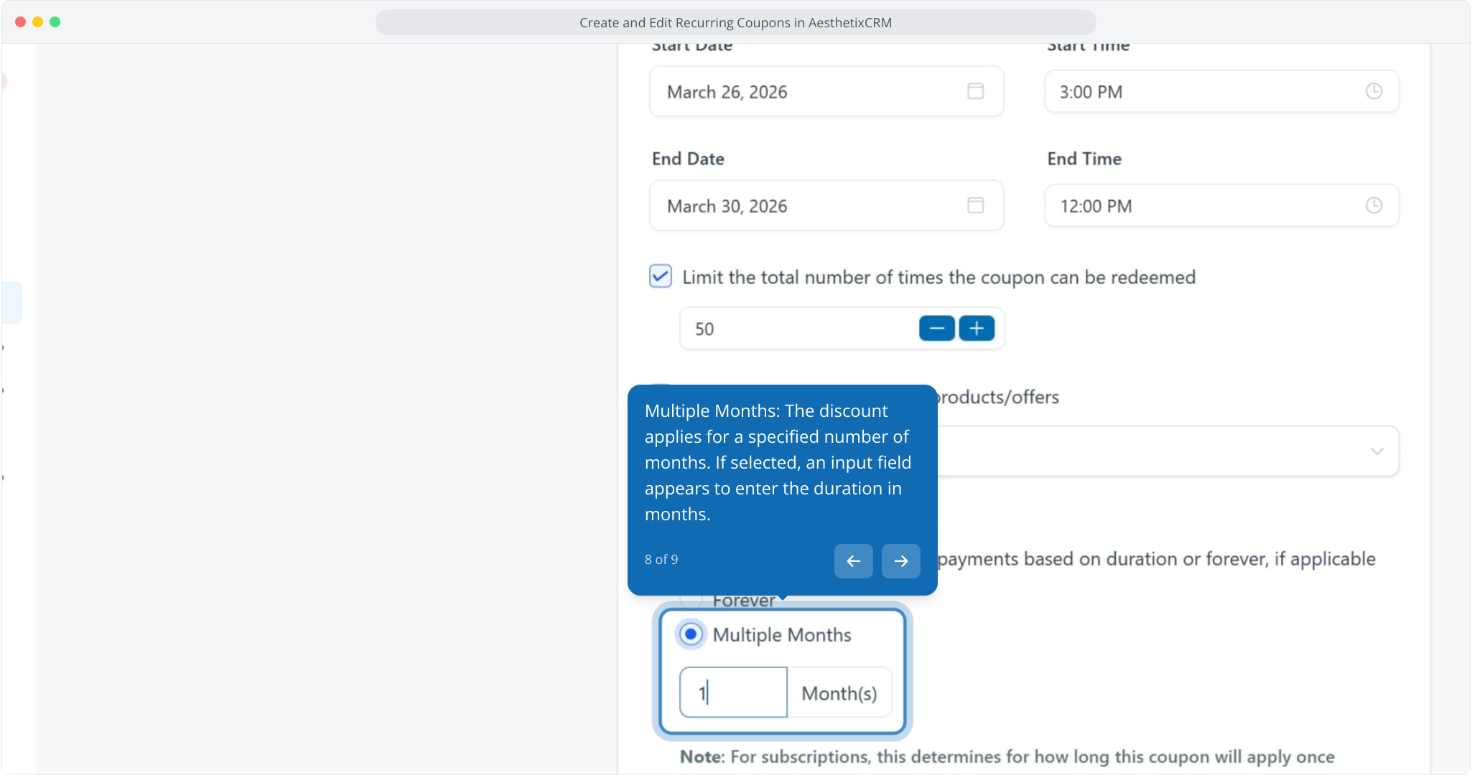Viewport: 1472px width, 775px height.
Task: Select the Forever radio option
Action: coord(690,601)
